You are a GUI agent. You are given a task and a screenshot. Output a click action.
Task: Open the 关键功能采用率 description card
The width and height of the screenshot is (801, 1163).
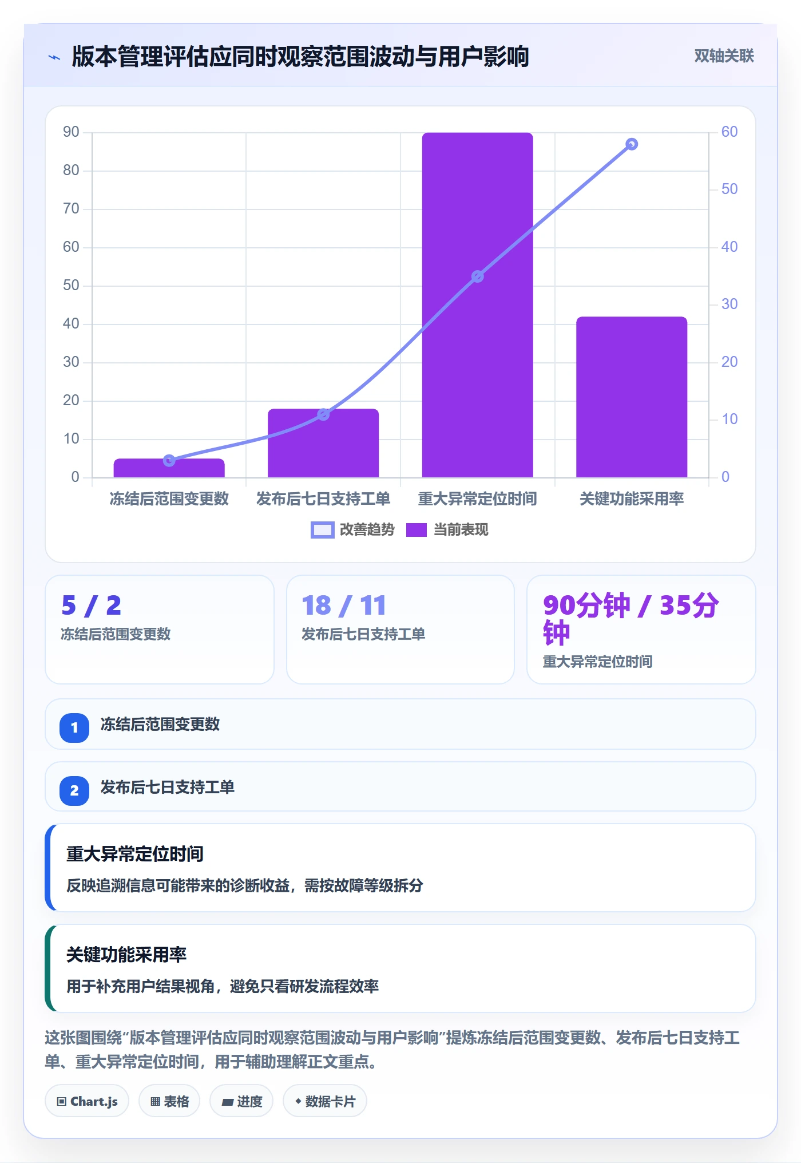(x=400, y=968)
